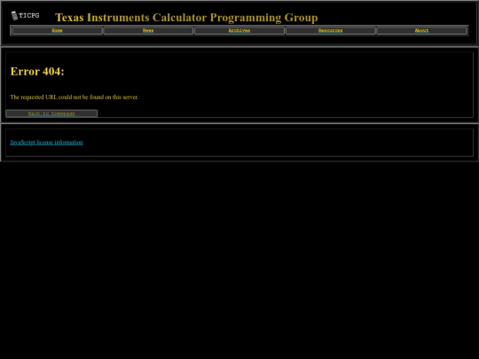Image resolution: width=479 pixels, height=359 pixels.
Task: Click the Error 404 heading
Action: (x=37, y=72)
